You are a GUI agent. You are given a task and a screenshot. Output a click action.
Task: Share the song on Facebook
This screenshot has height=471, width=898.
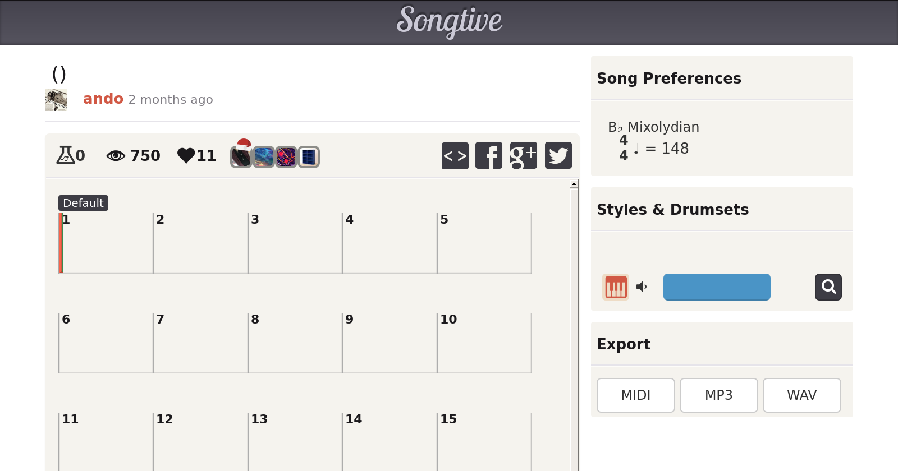489,155
